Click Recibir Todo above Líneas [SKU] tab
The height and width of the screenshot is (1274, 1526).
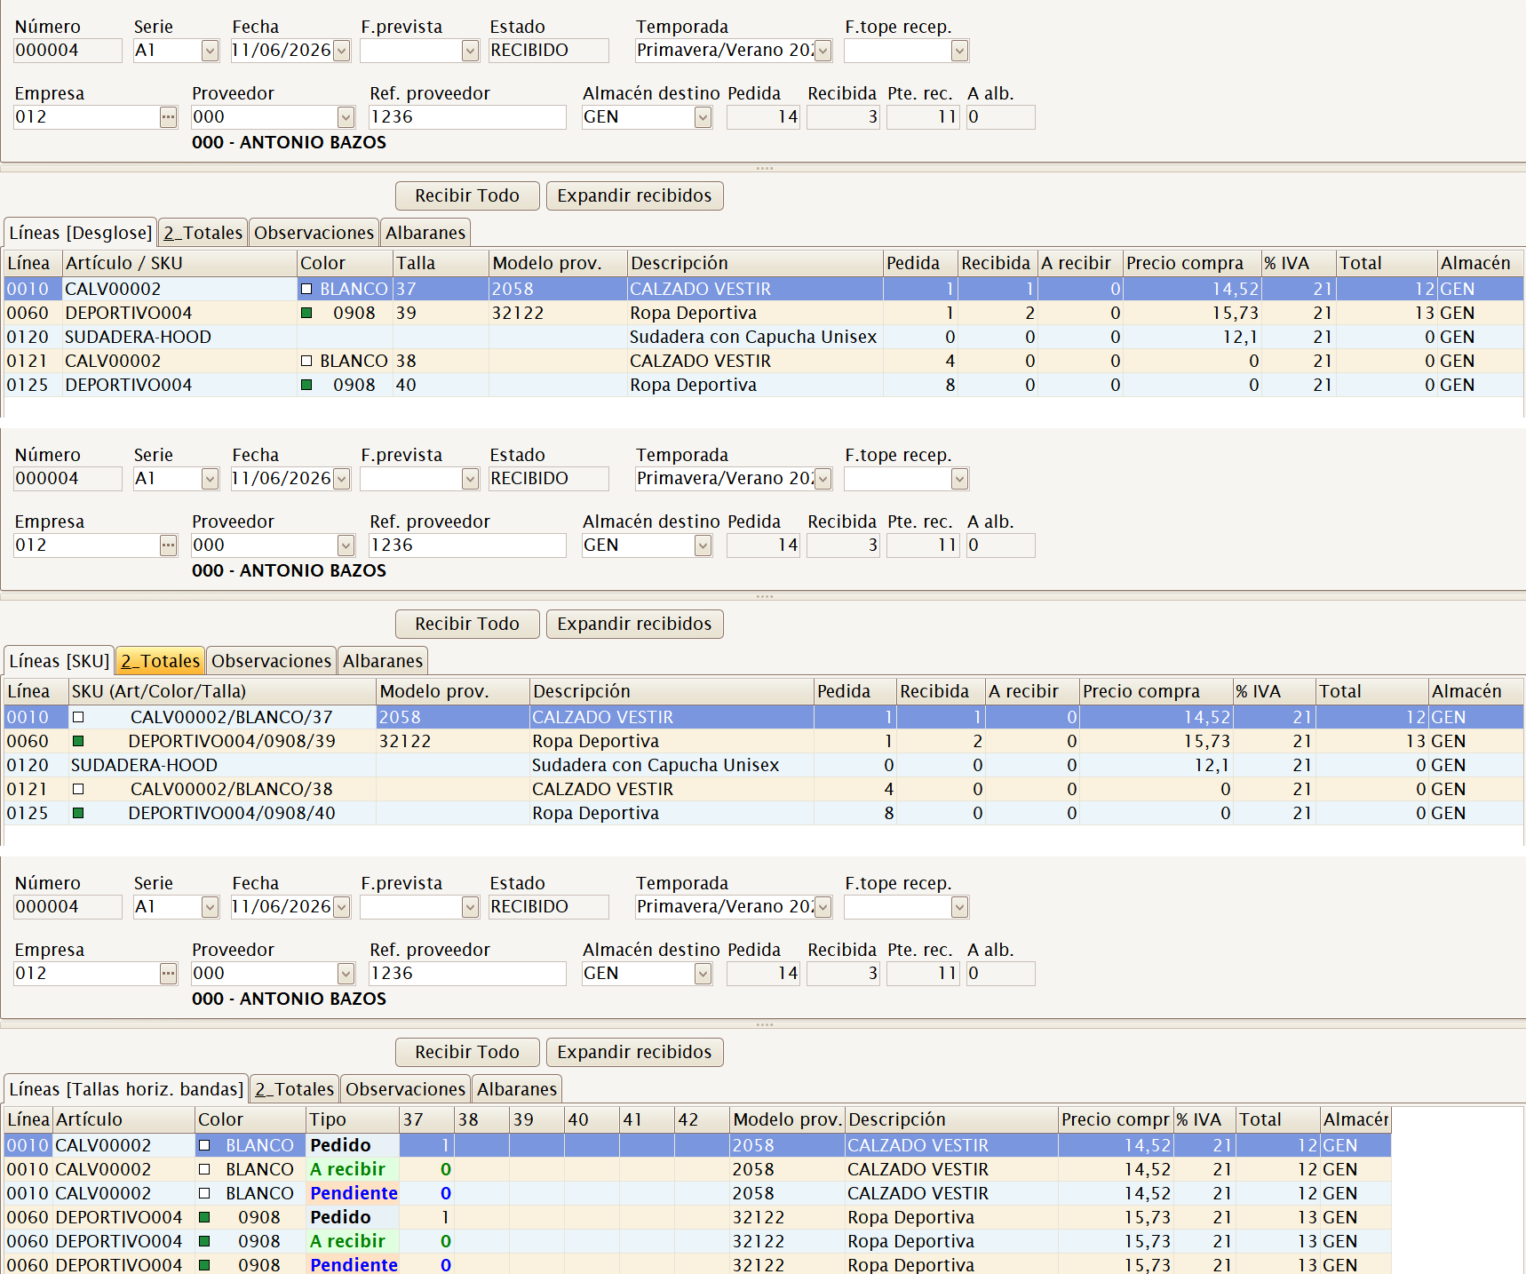[467, 624]
